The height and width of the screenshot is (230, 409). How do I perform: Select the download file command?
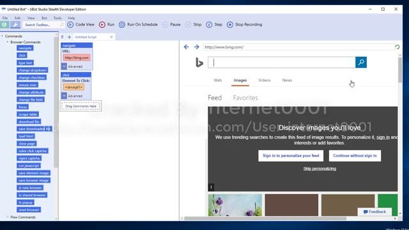tap(29, 121)
